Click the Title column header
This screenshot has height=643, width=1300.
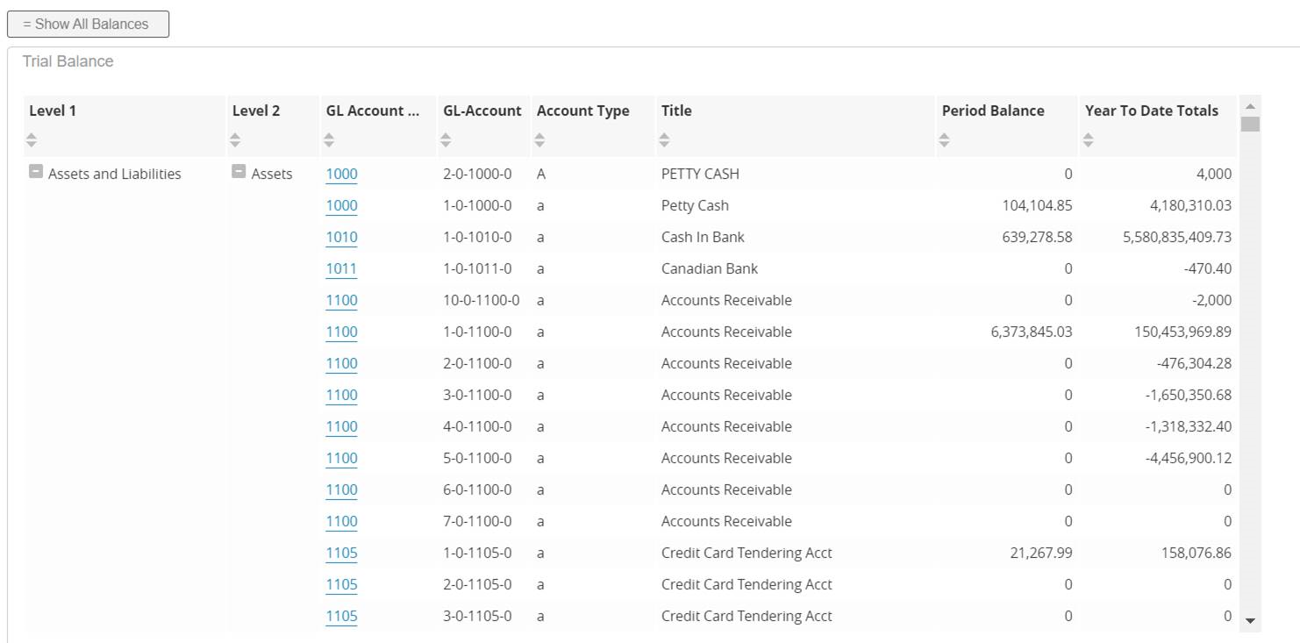[x=676, y=111]
